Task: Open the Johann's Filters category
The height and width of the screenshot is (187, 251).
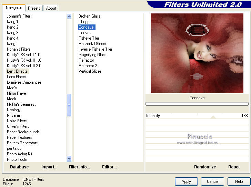Action: coord(19,16)
